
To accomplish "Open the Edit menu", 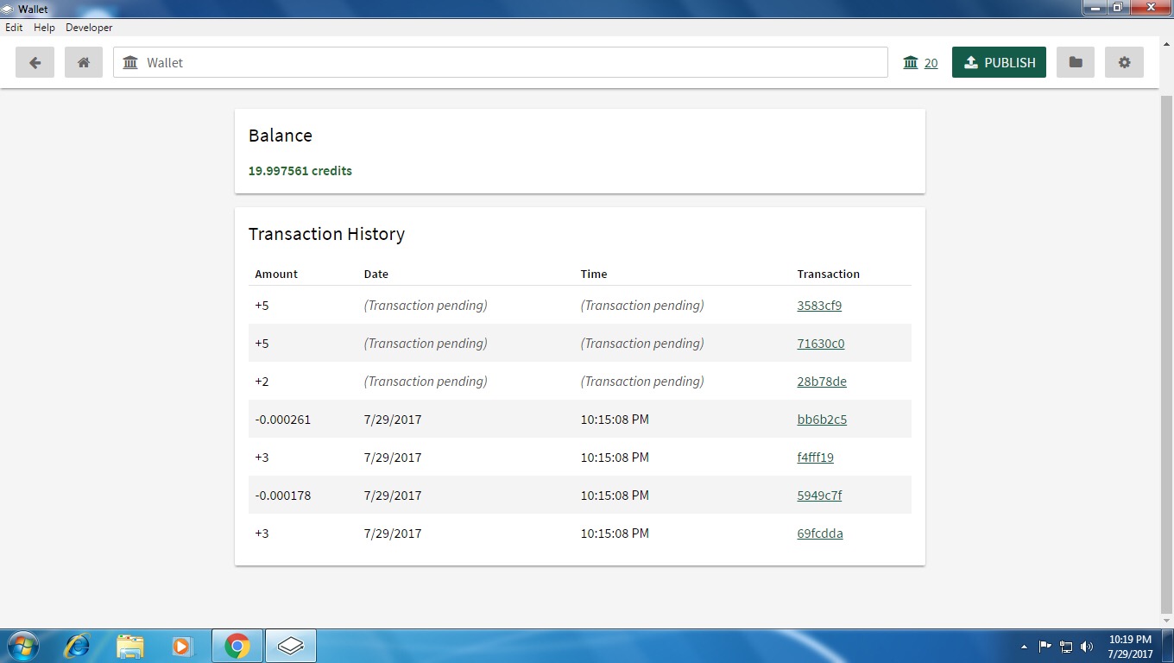I will tap(14, 28).
